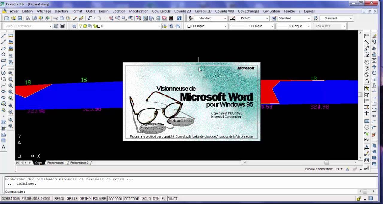Toggle SCUD dynamic UCS
The height and width of the screenshot is (204, 383).
147,199
